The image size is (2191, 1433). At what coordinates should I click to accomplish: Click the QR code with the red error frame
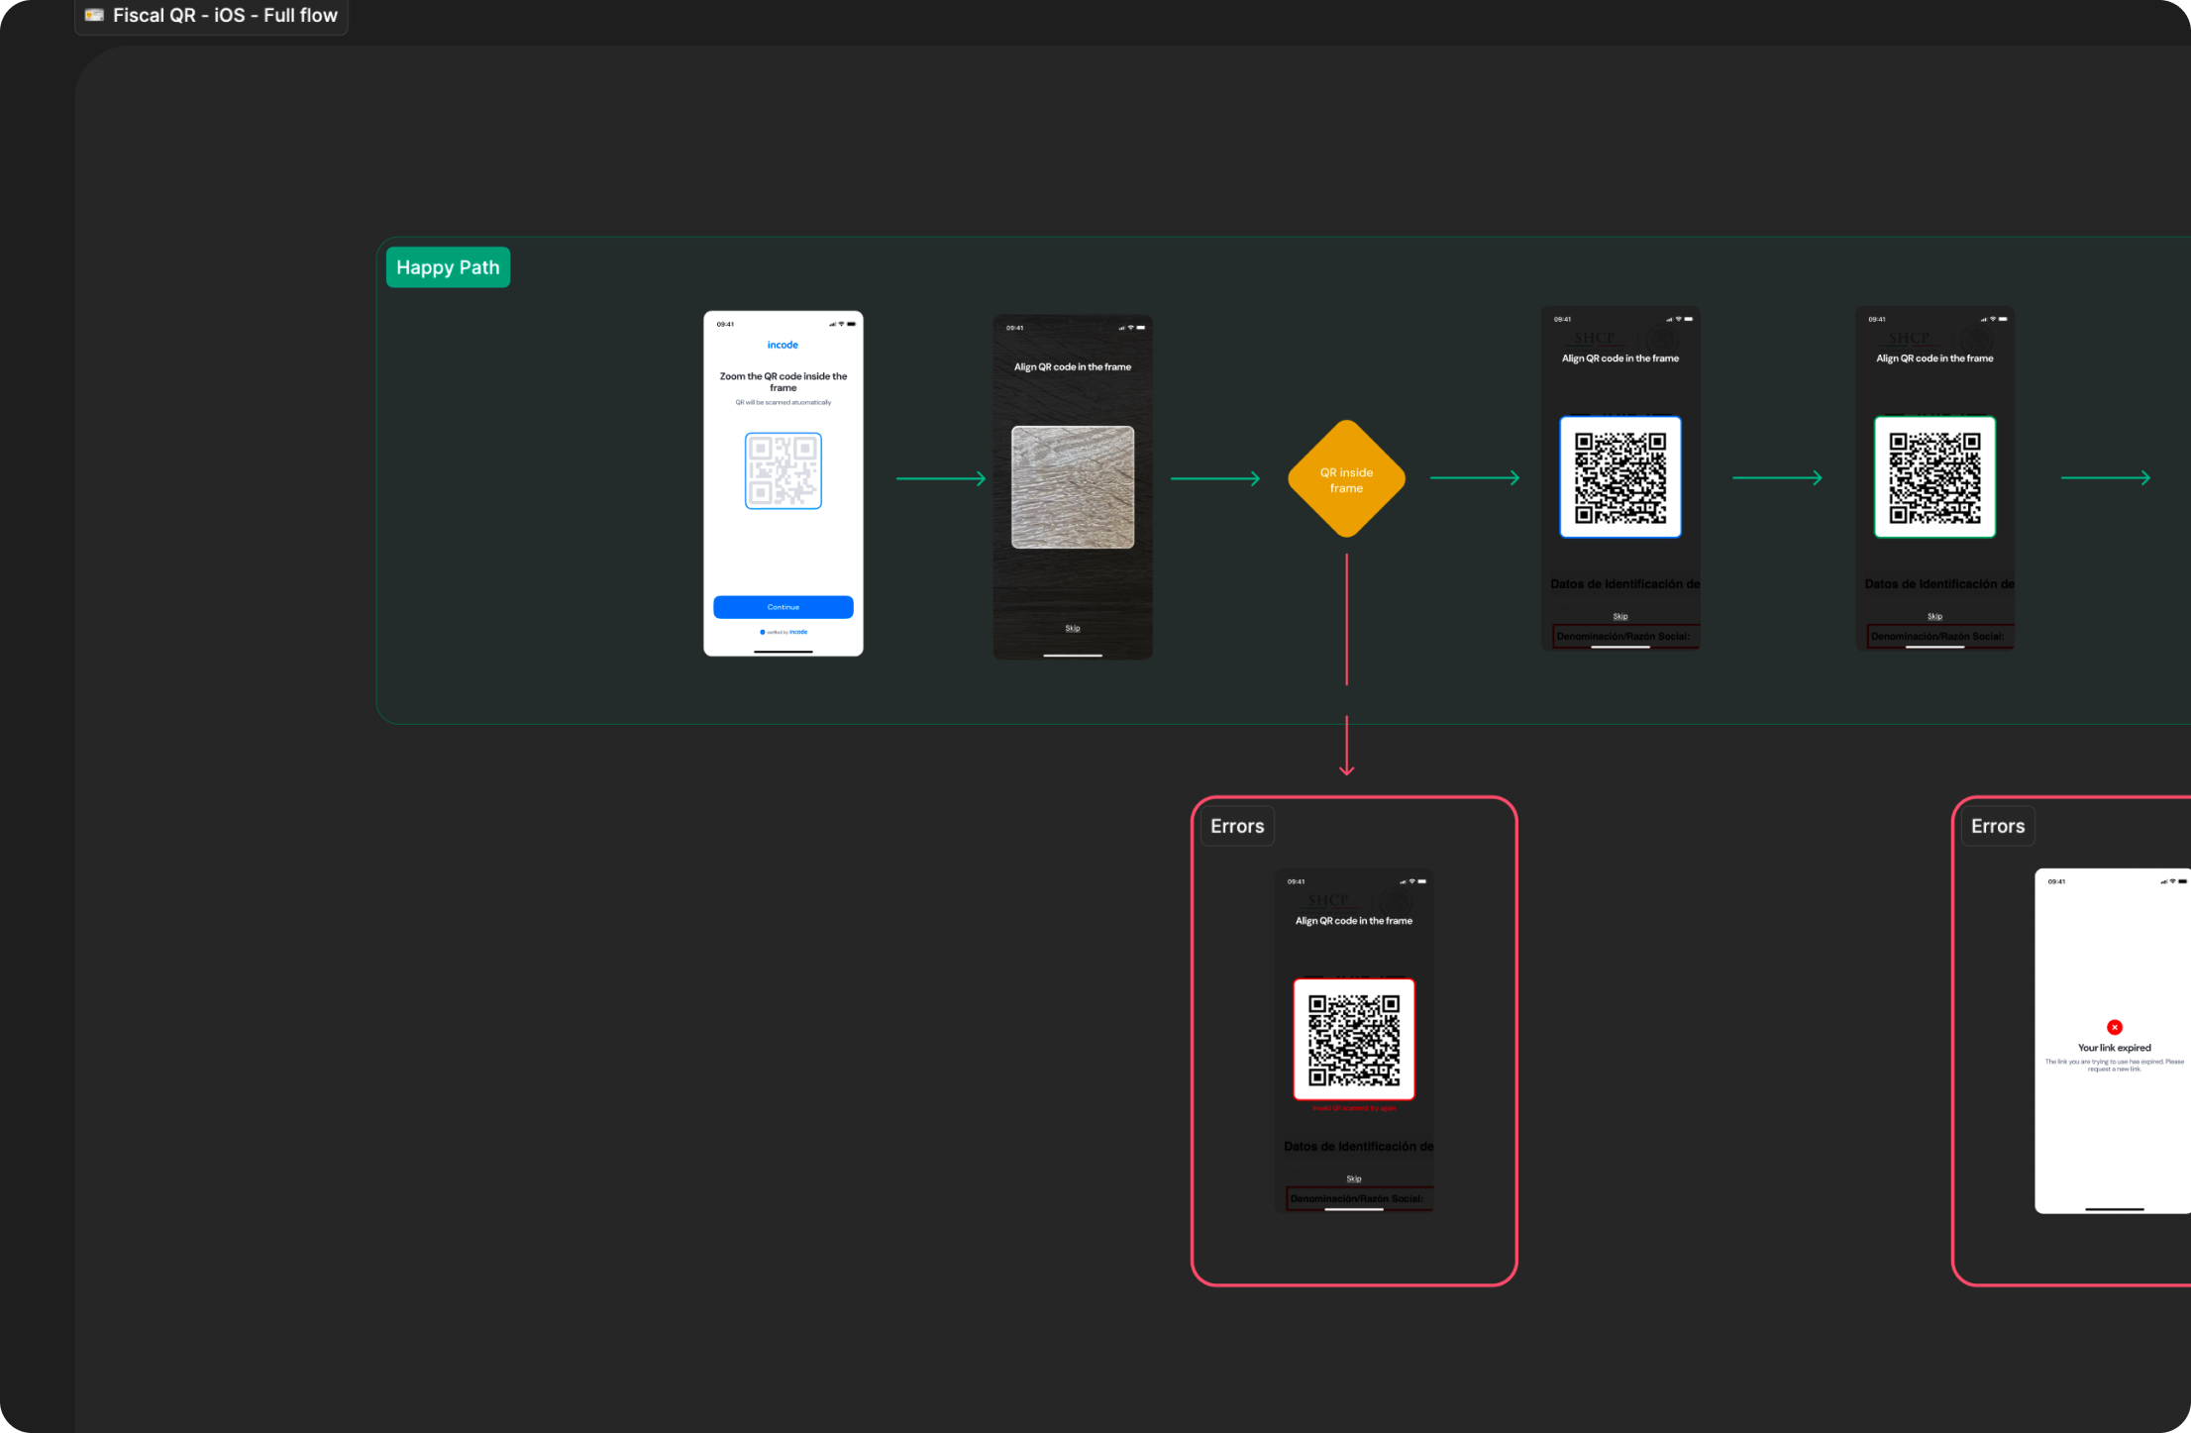1354,1039
